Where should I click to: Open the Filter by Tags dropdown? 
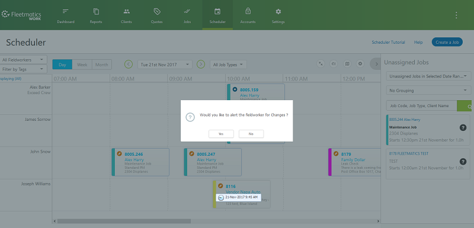pos(23,69)
